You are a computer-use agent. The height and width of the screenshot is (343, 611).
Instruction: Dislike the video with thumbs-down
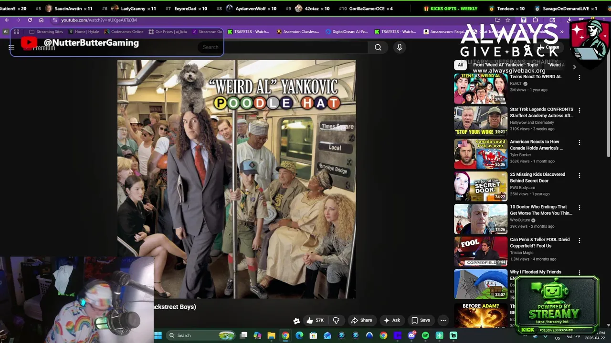pos(336,321)
